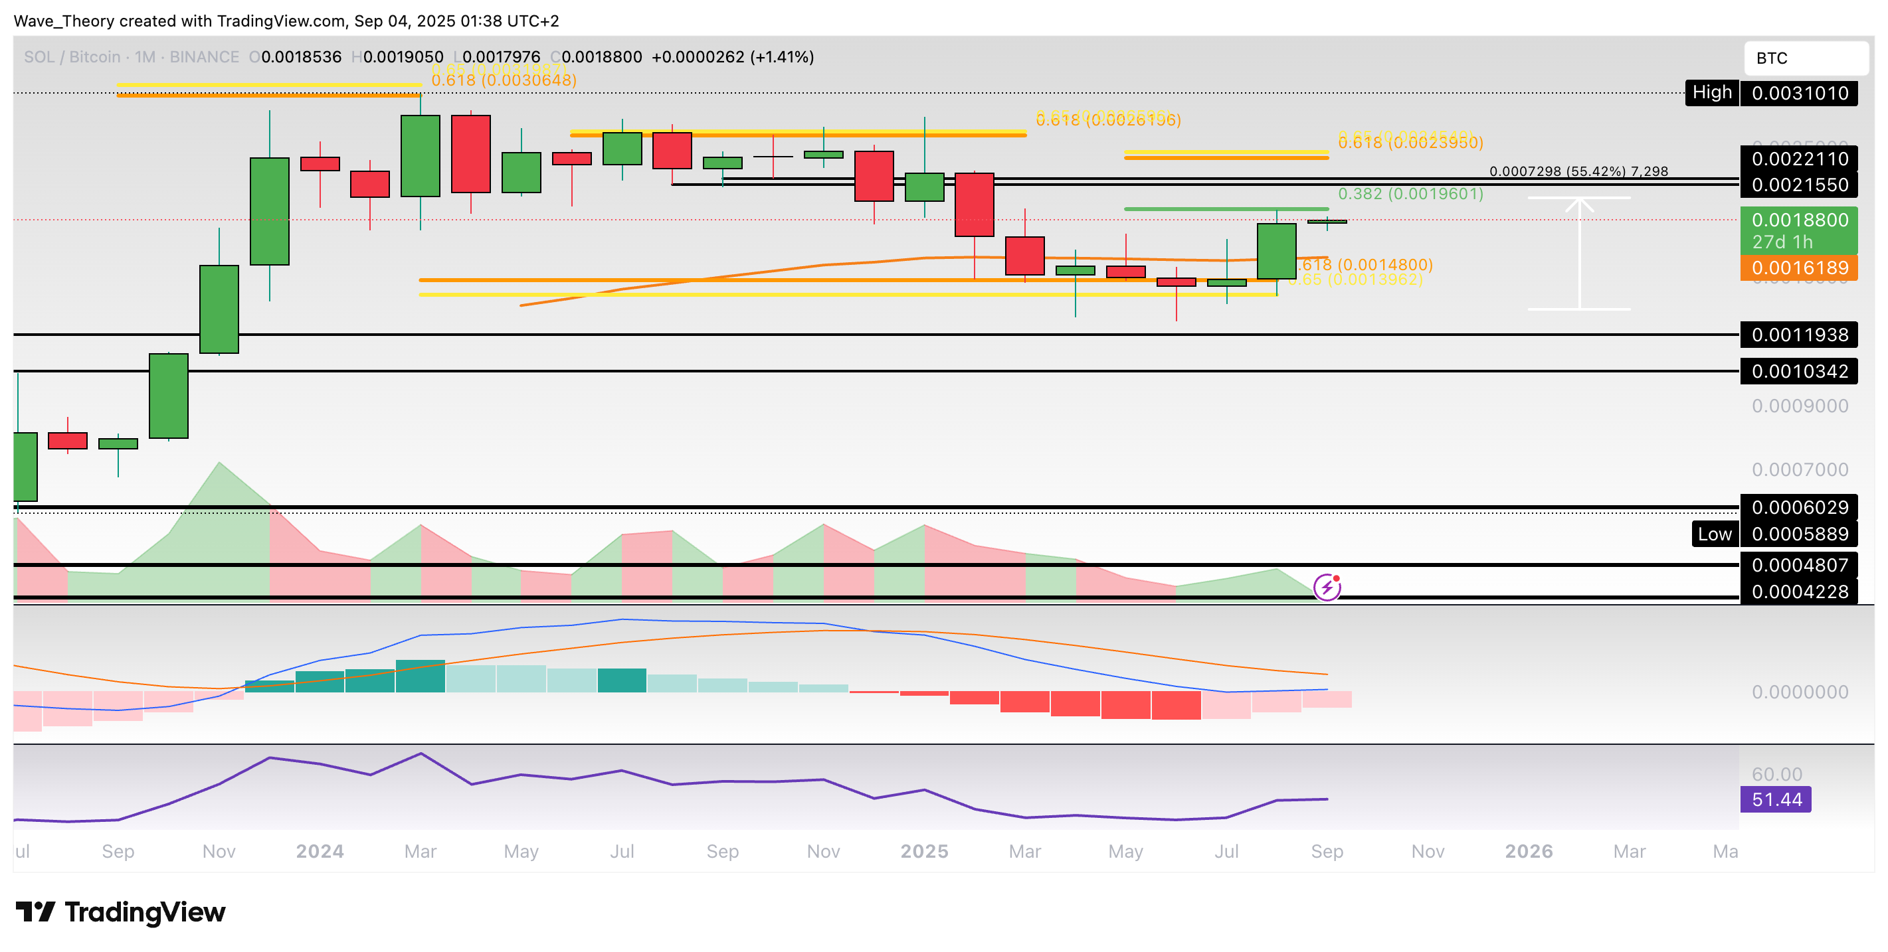Click the purple 51.44 RSI value label
Image resolution: width=1888 pixels, height=952 pixels.
coord(1776,799)
